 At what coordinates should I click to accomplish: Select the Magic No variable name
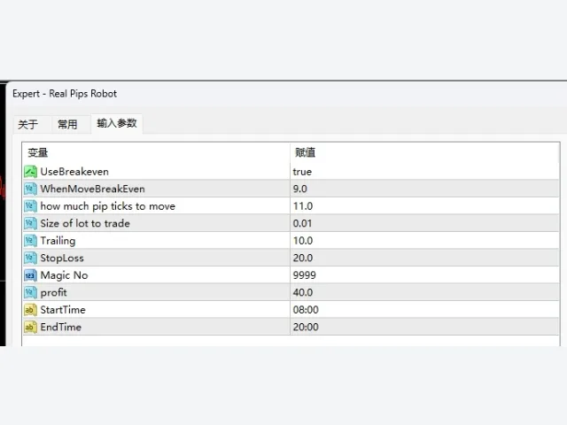click(x=65, y=275)
